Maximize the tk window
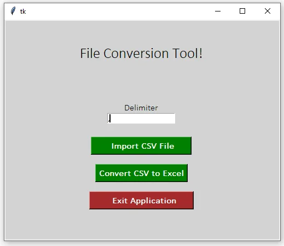The height and width of the screenshot is (246, 284). tap(242, 11)
